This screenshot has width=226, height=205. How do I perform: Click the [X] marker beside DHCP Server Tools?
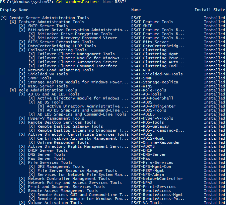(x=22, y=151)
